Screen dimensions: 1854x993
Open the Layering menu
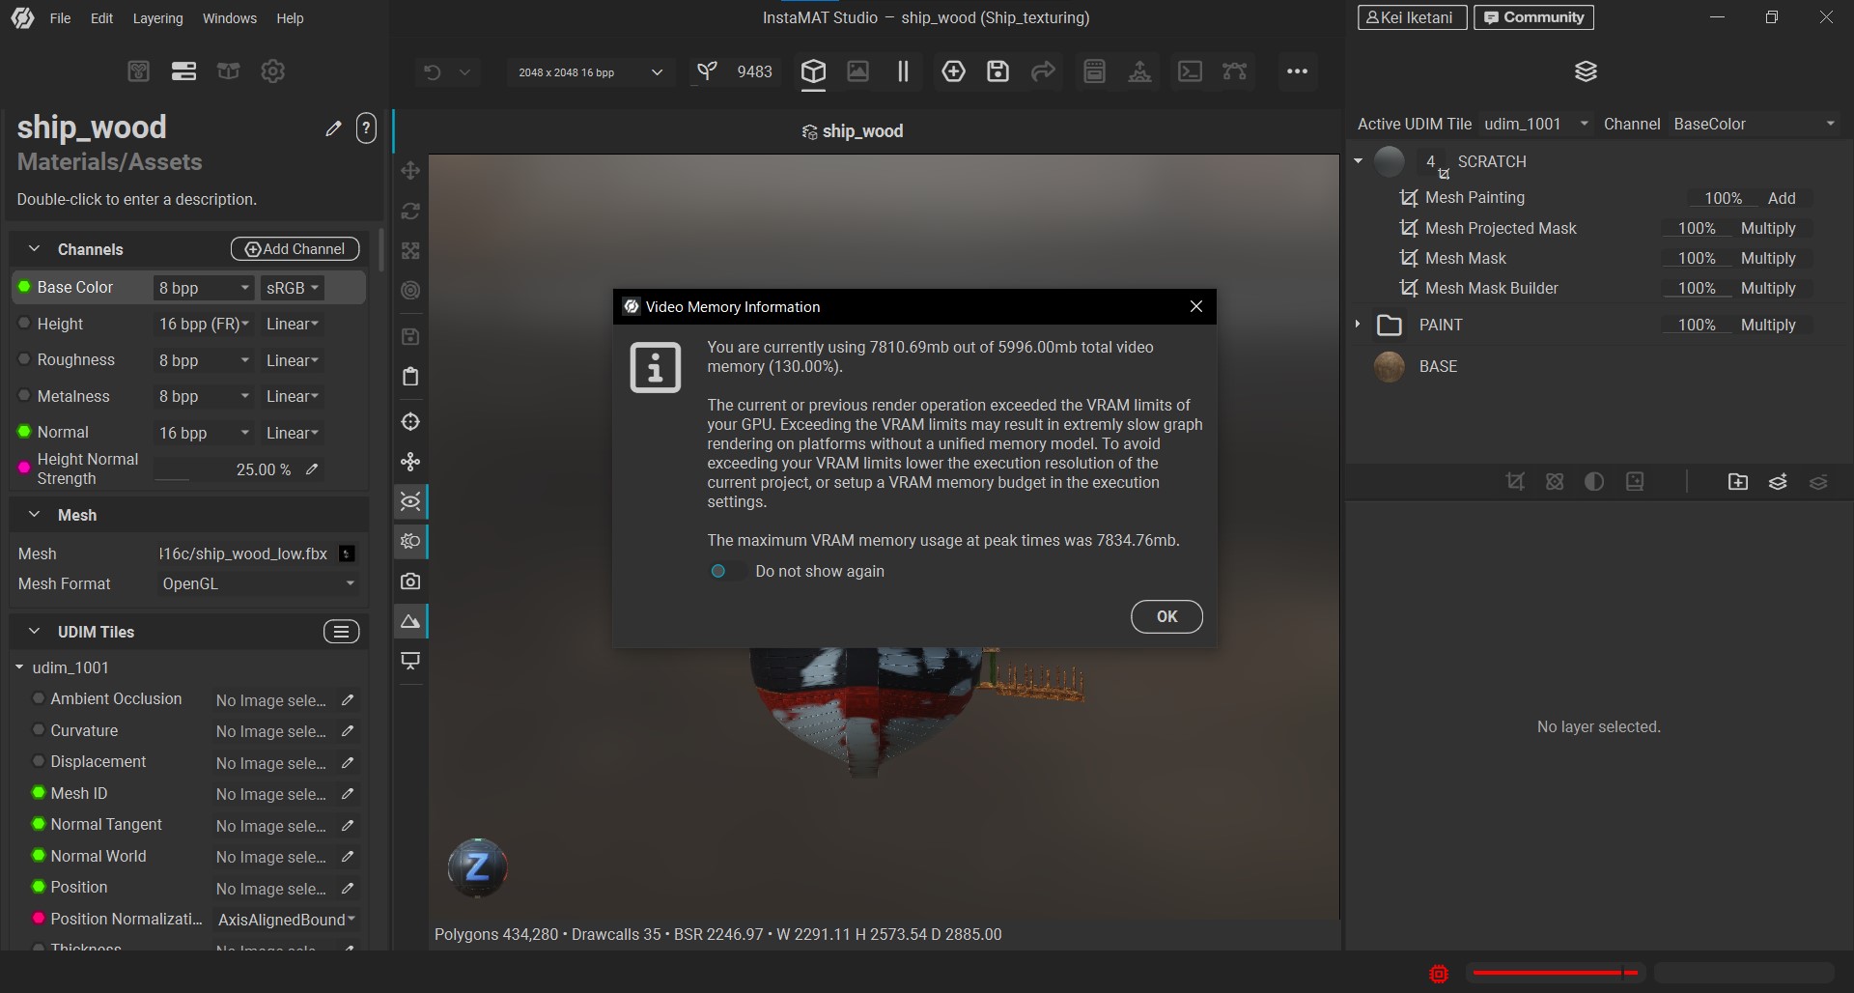[157, 18]
